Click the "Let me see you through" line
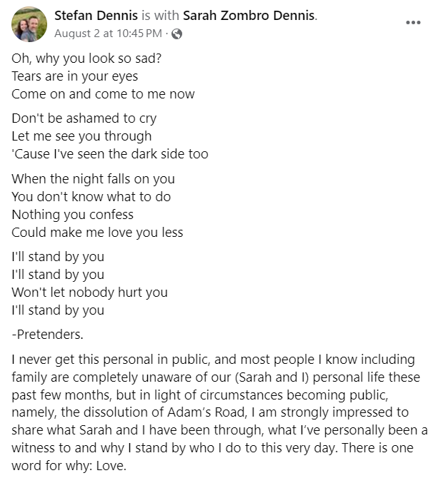 [81, 136]
